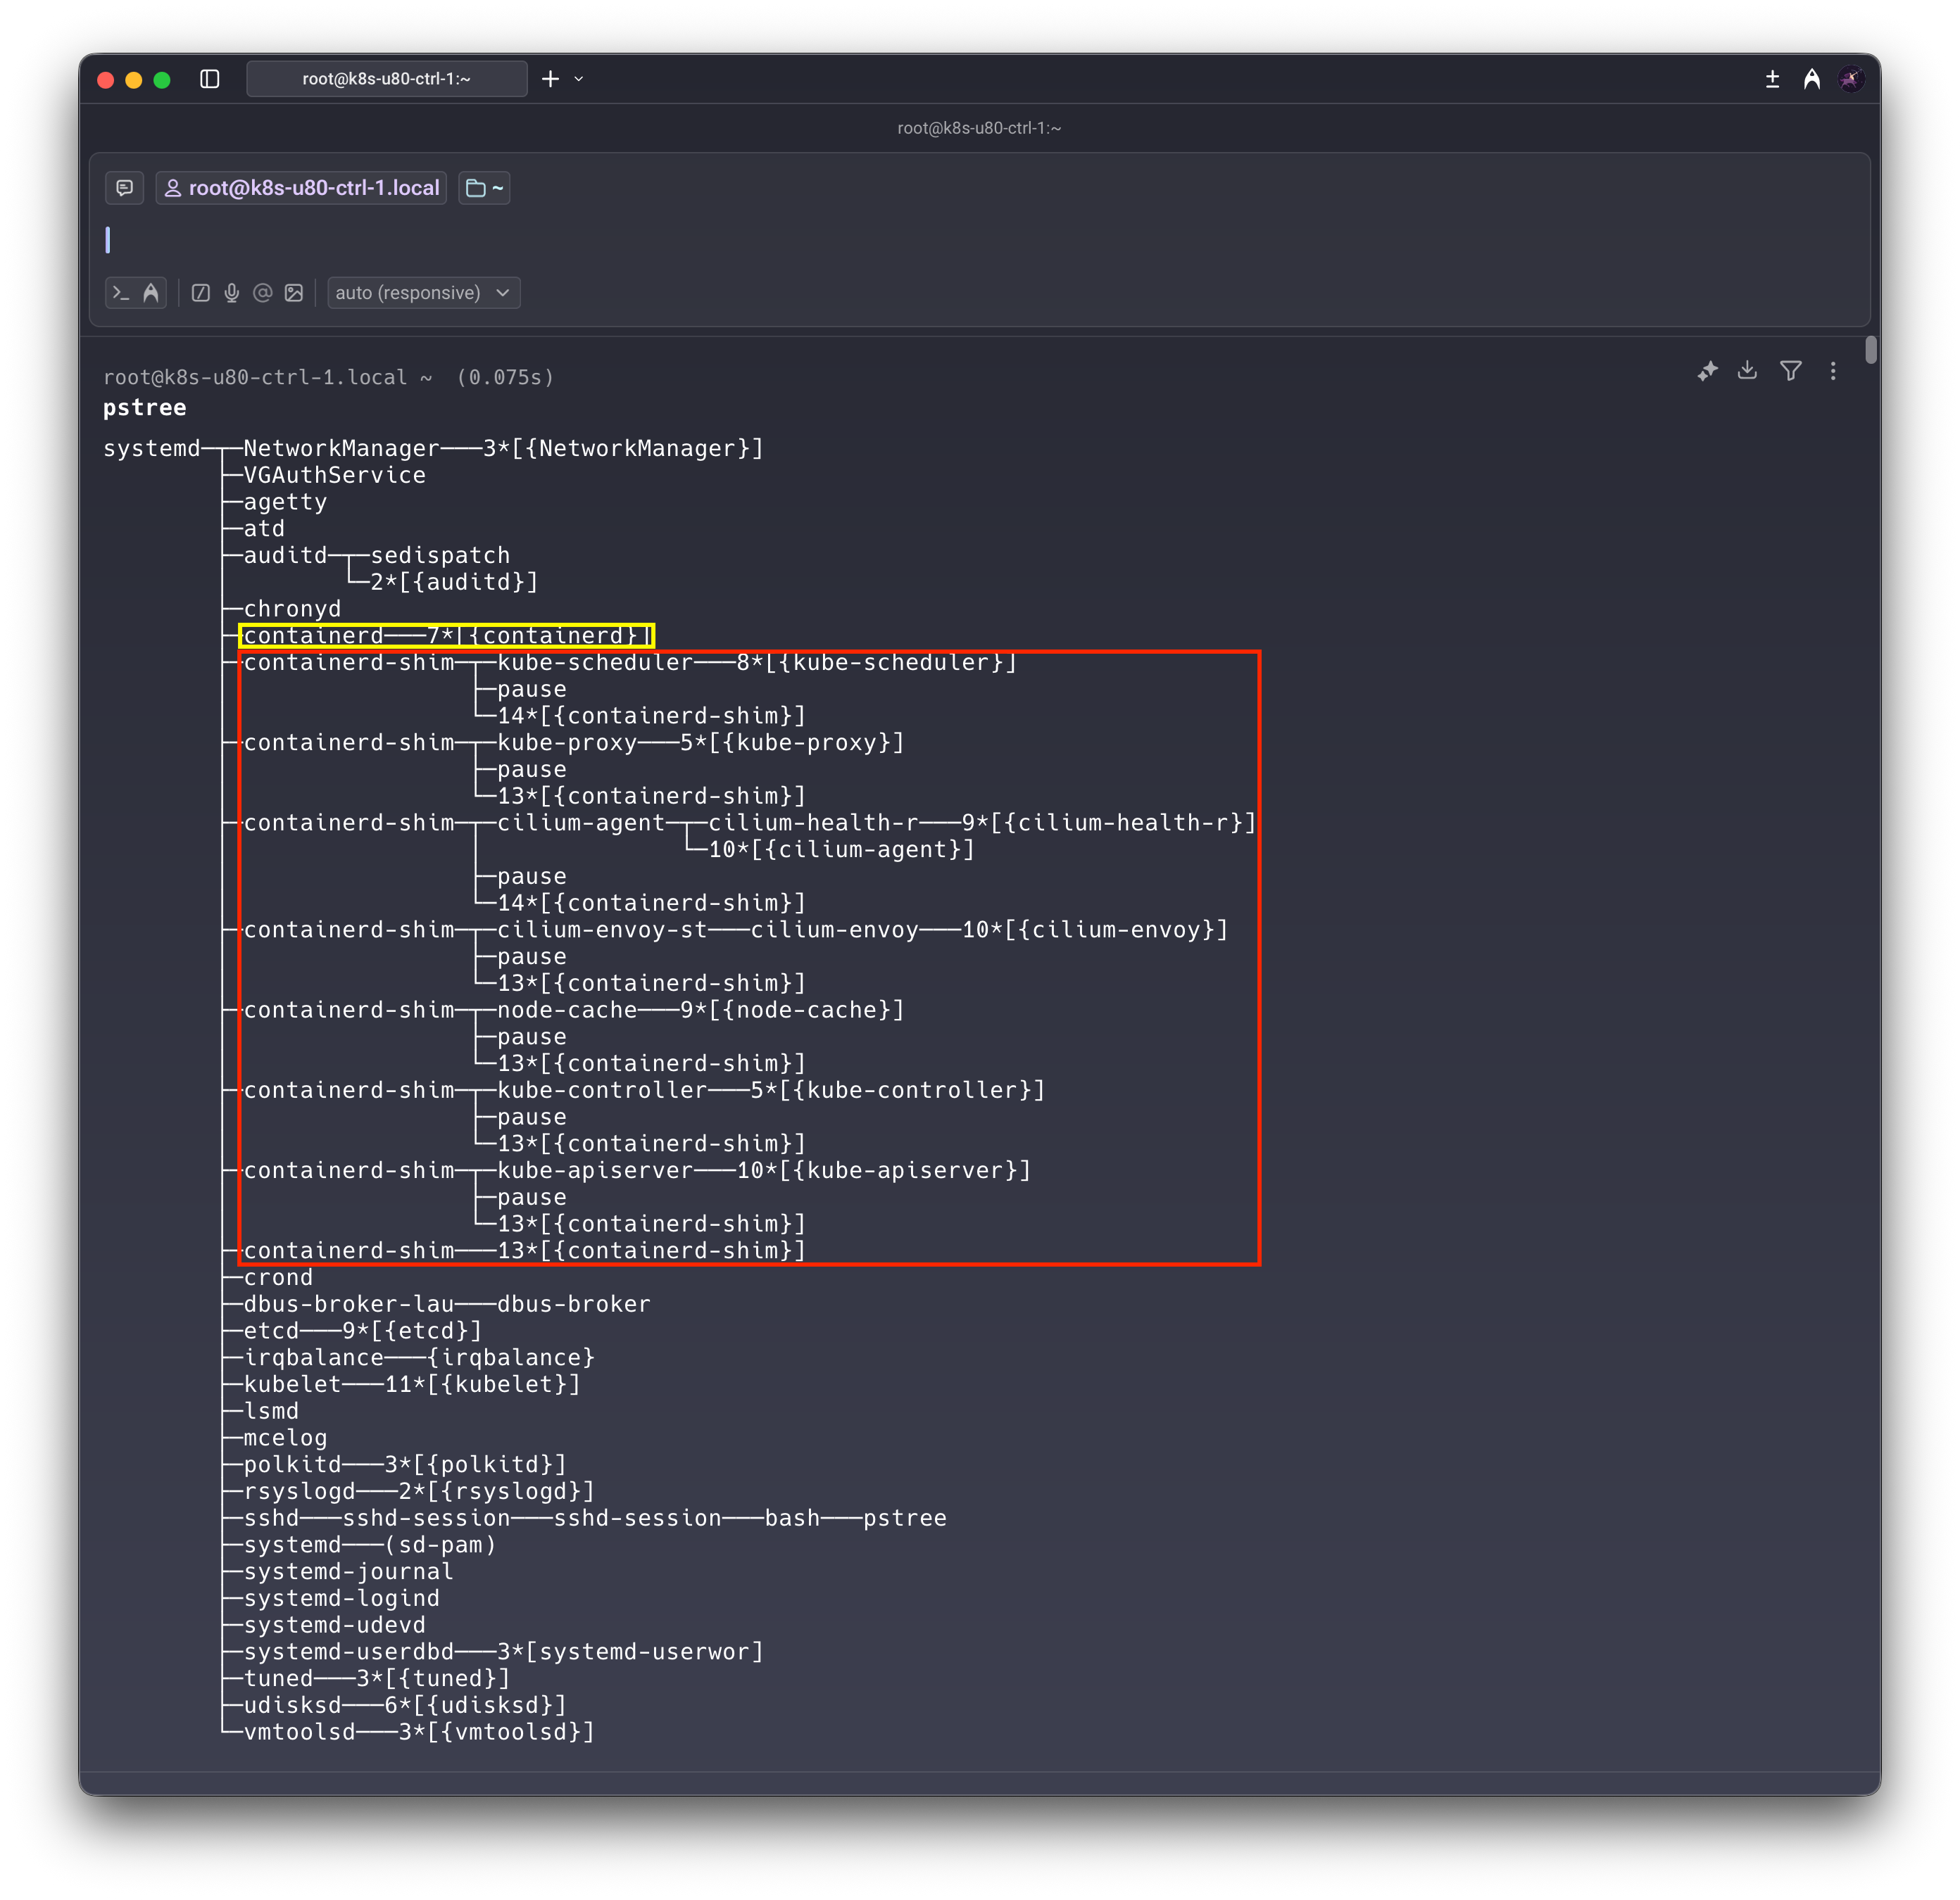The height and width of the screenshot is (1900, 1960).
Task: Switch input to terminal command mode
Action: 121,293
